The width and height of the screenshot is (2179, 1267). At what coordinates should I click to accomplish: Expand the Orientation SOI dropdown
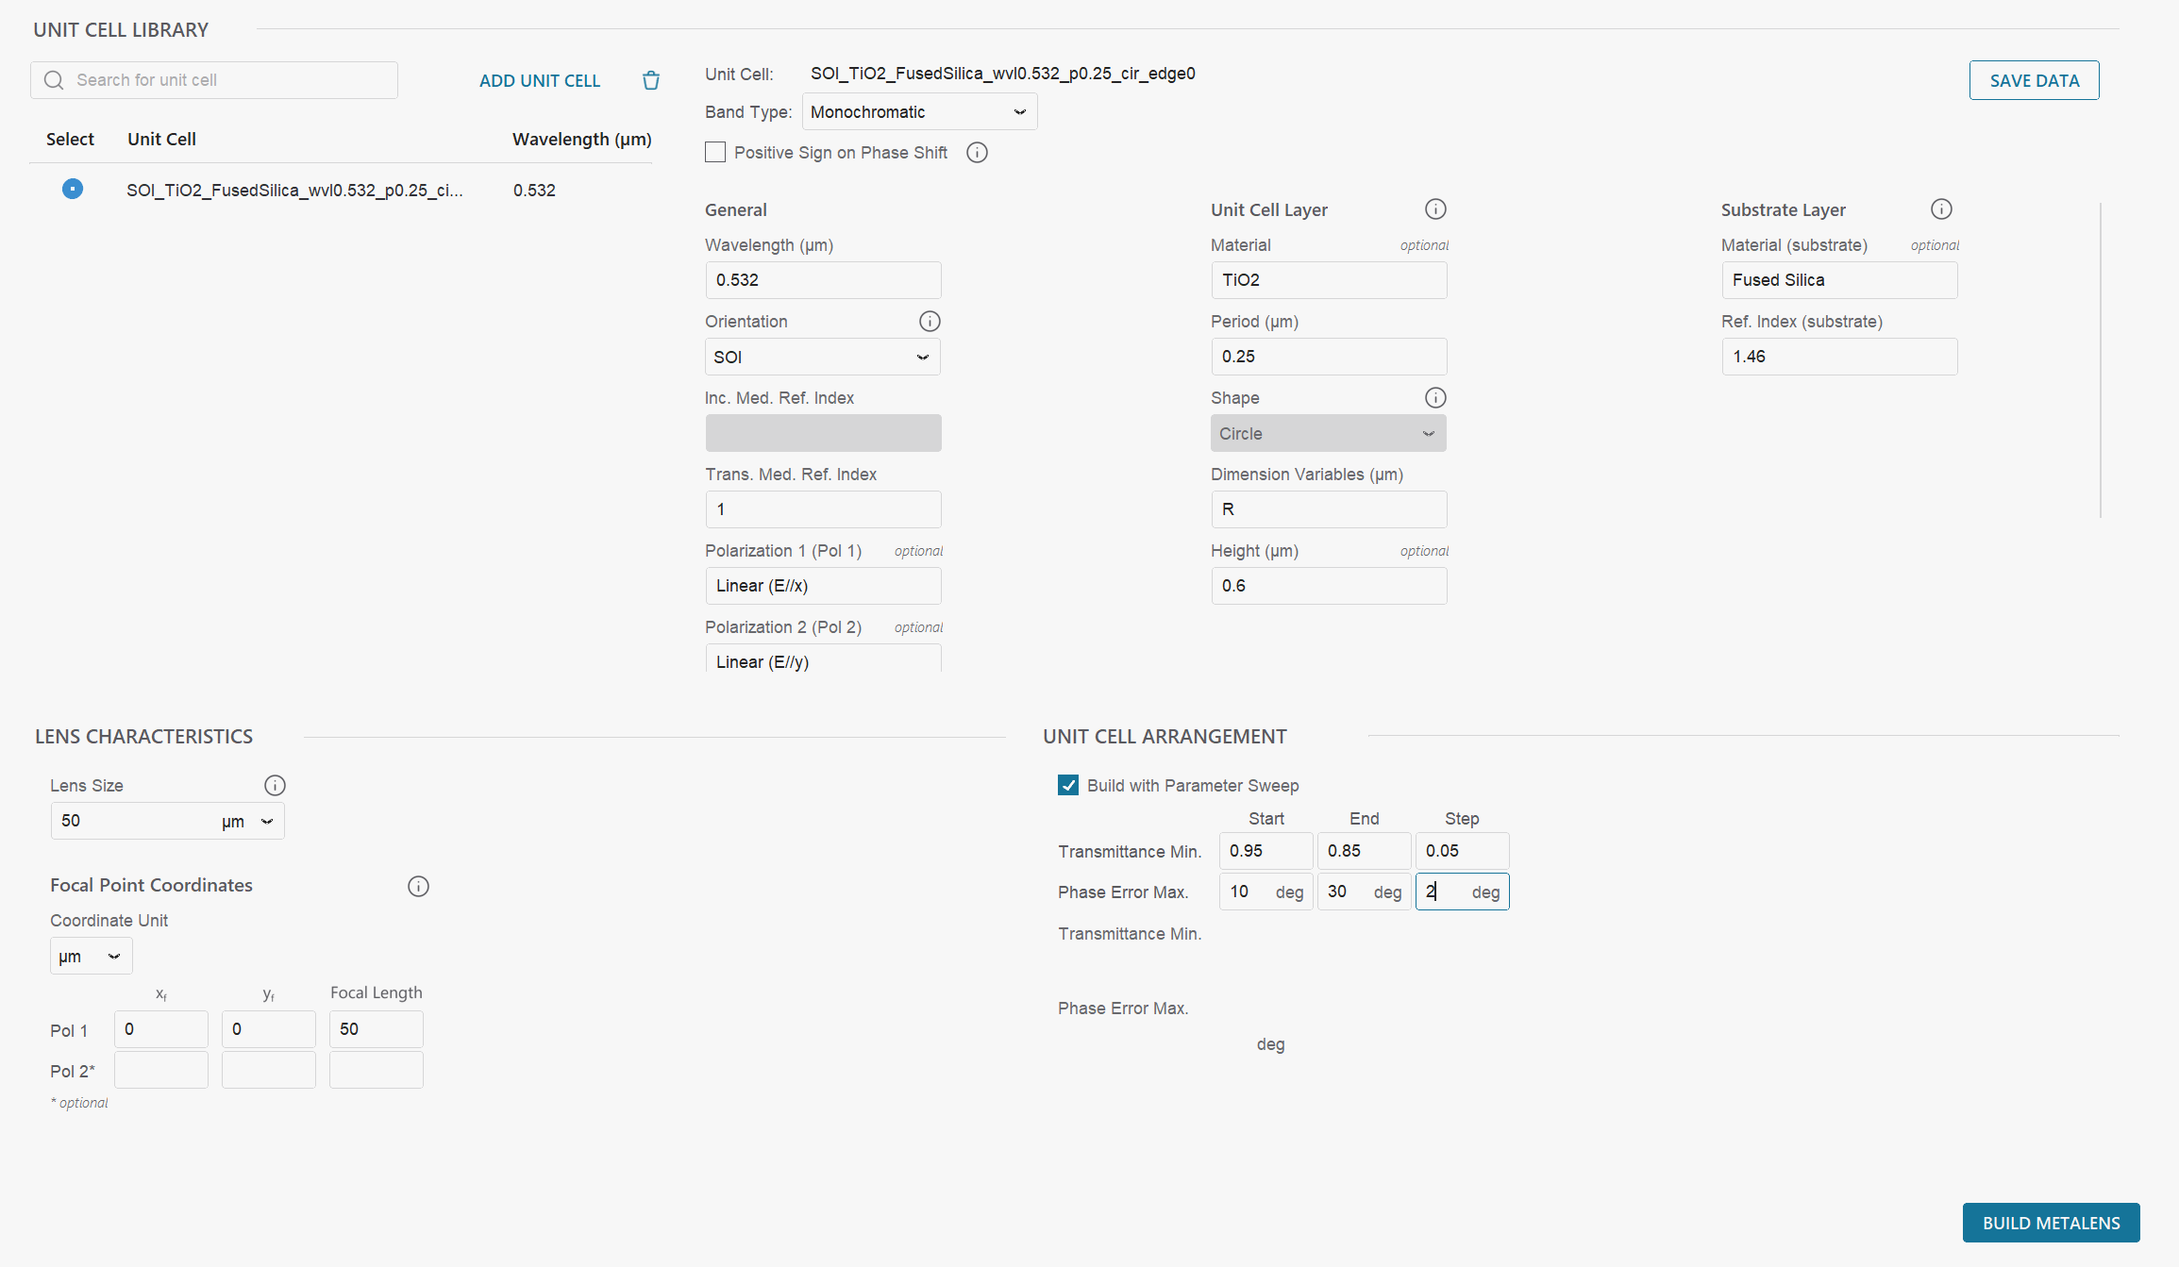coord(822,358)
